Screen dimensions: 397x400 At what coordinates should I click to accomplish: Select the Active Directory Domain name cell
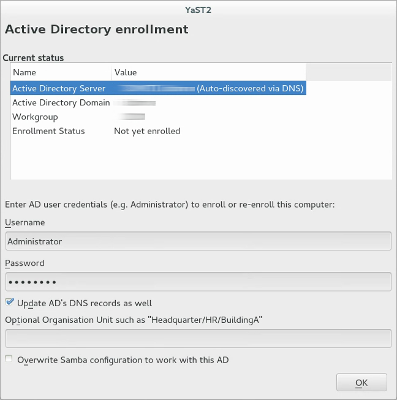click(61, 103)
